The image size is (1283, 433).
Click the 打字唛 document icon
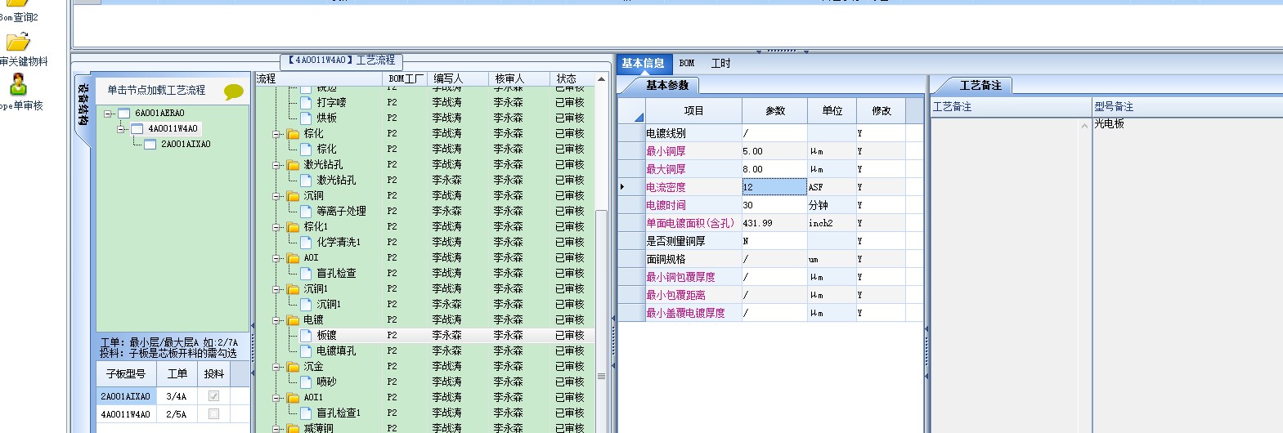[x=307, y=103]
